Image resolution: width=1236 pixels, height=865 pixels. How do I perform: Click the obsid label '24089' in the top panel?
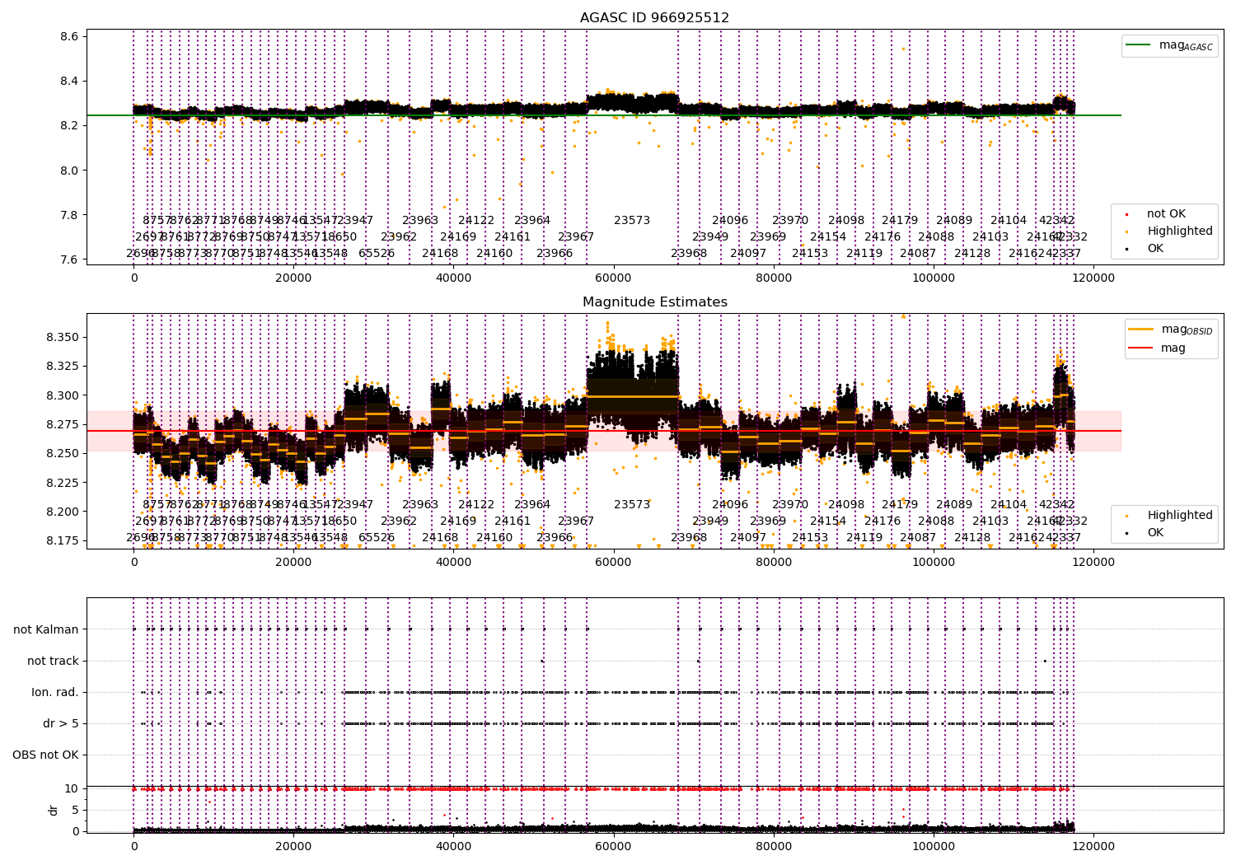(x=954, y=220)
